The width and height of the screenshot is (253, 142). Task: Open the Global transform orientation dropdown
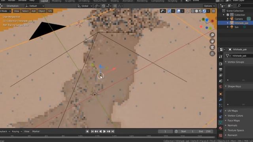point(85,6)
